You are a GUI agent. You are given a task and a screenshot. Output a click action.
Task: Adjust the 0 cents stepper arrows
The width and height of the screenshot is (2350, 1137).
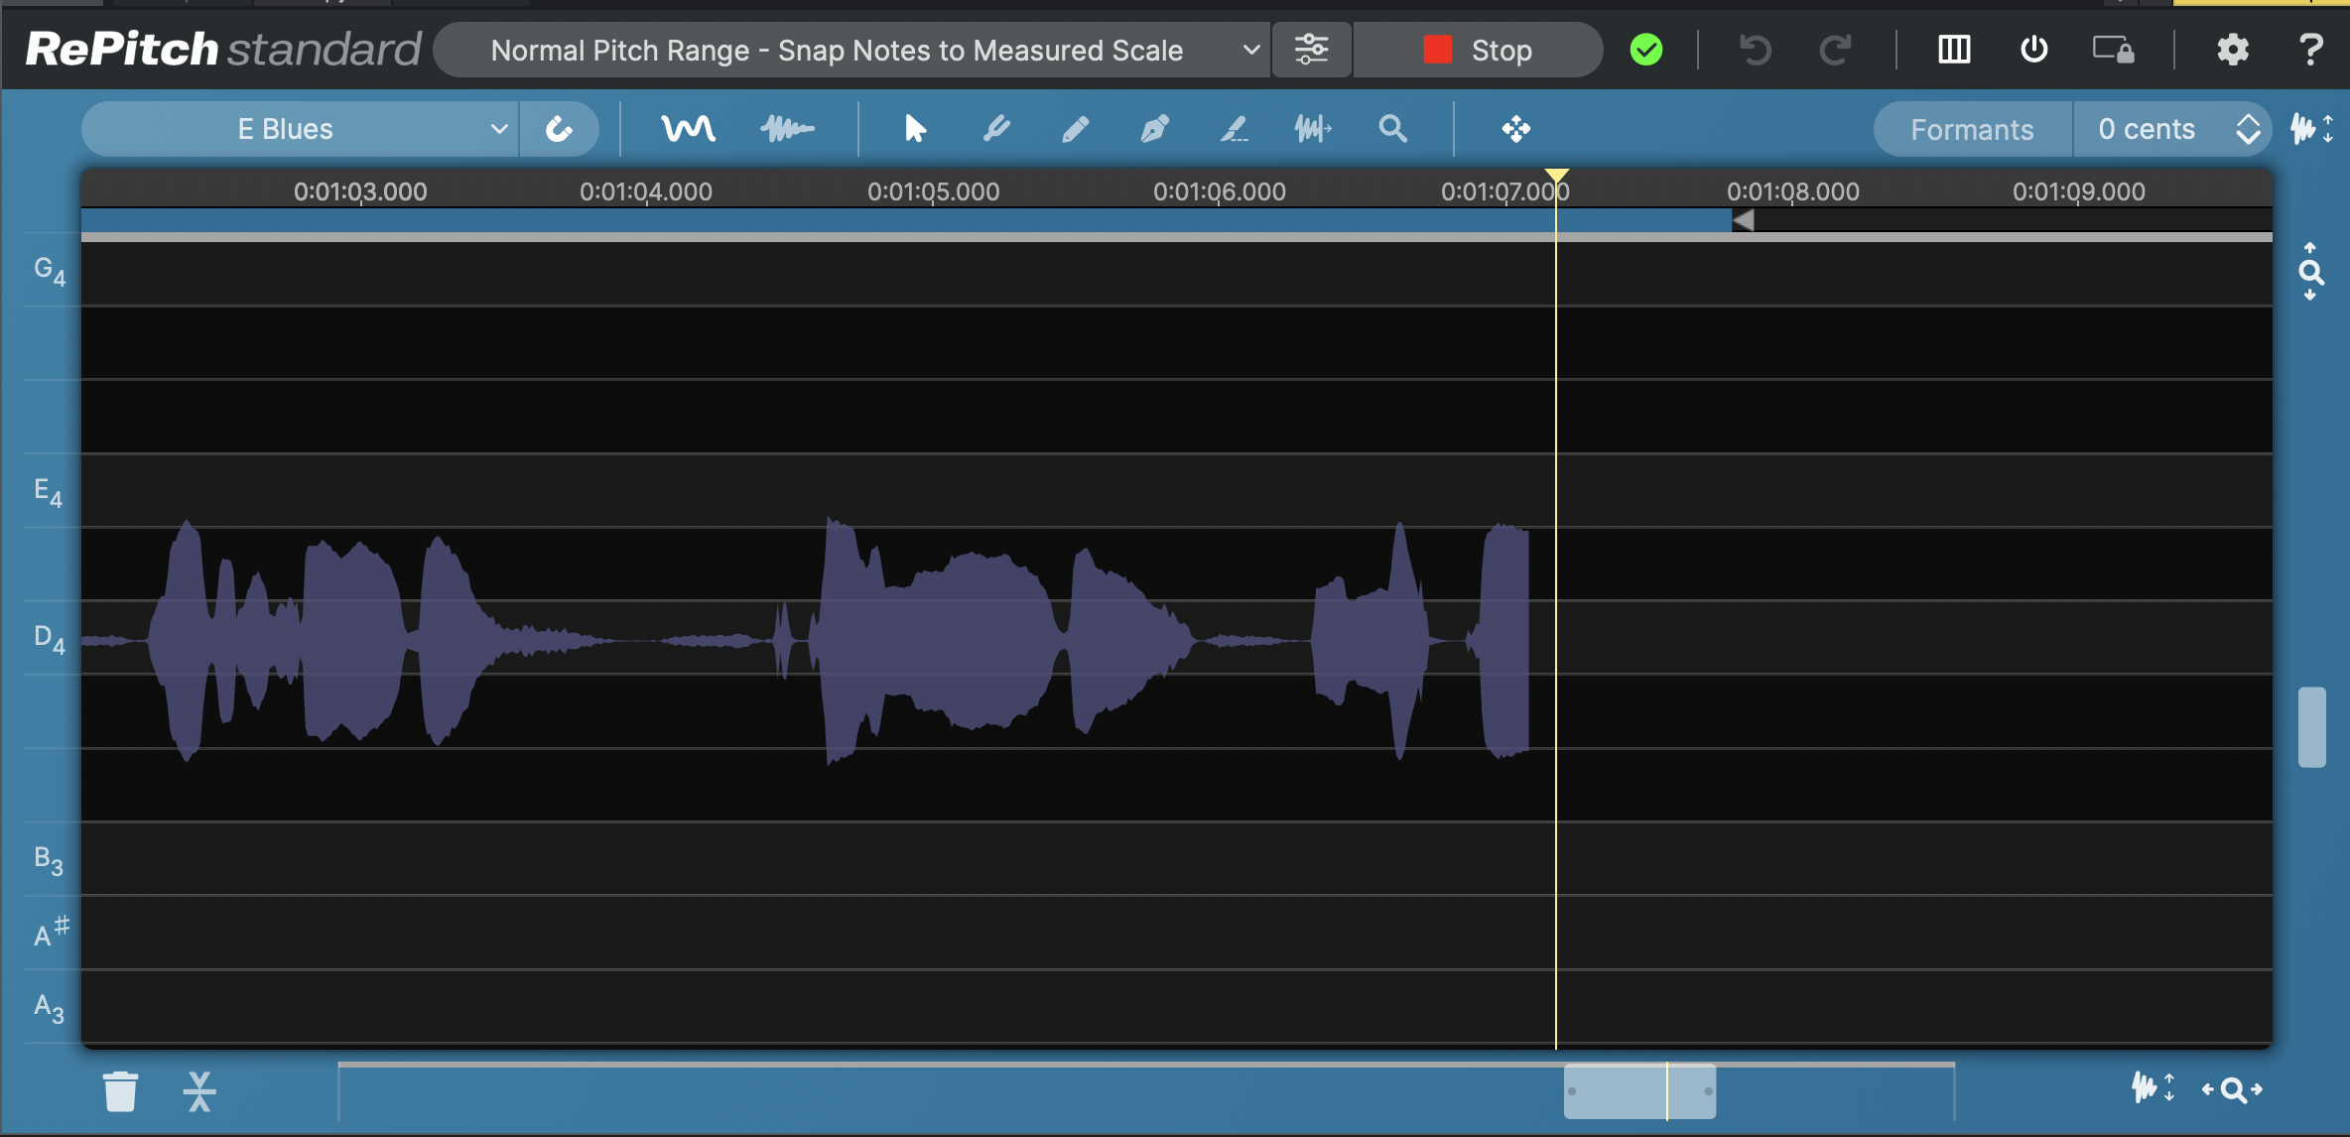tap(2248, 129)
